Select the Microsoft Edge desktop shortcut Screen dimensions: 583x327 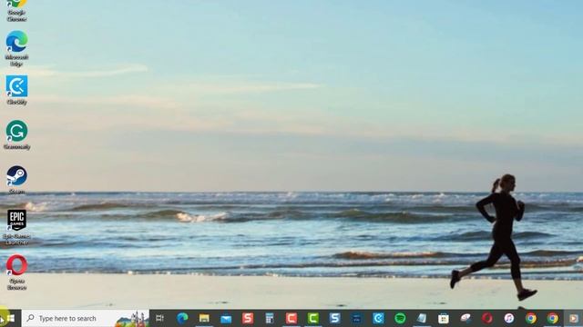click(x=16, y=48)
